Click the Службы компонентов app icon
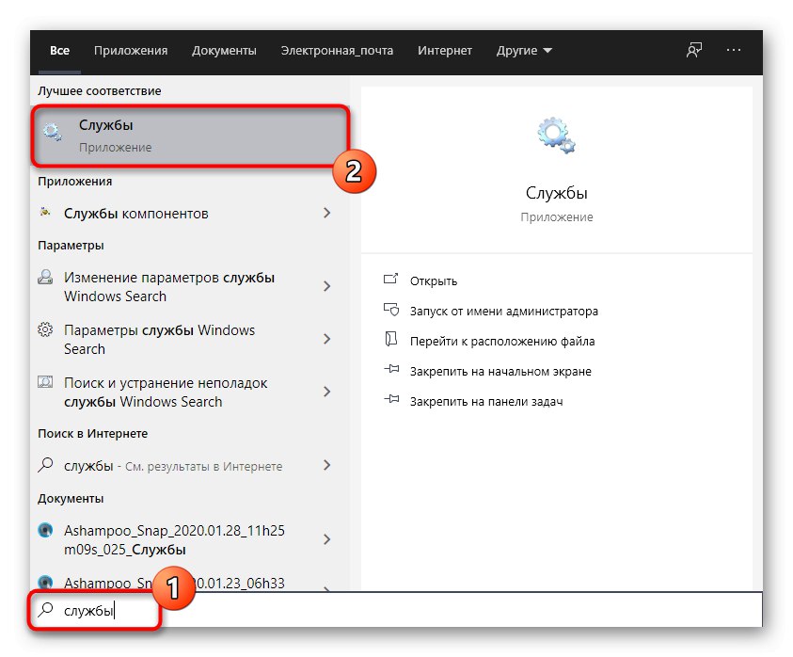793x657 pixels. [x=43, y=214]
